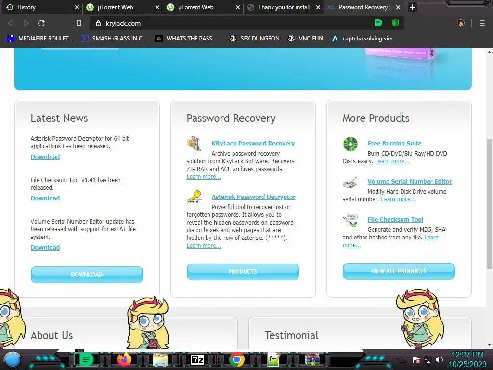Launch Google Chrome from the taskbar

[237, 359]
